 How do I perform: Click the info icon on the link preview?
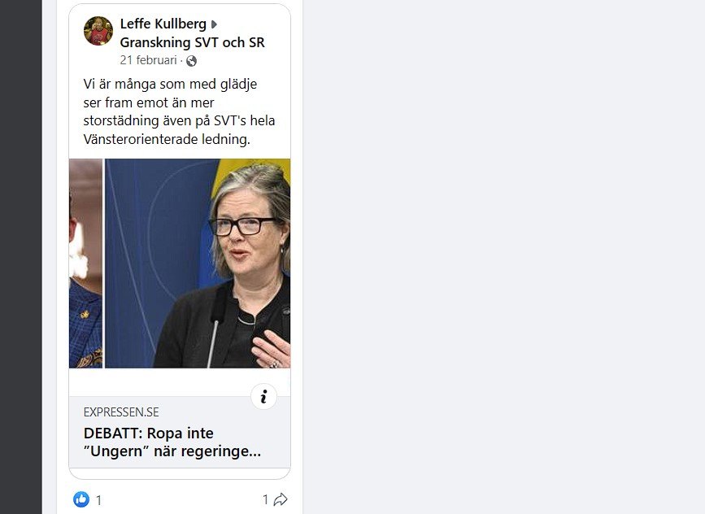[263, 397]
